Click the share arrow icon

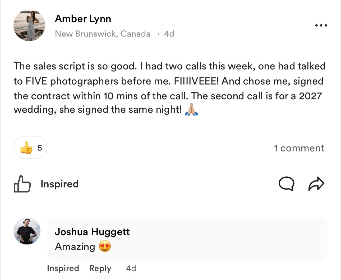(x=316, y=183)
